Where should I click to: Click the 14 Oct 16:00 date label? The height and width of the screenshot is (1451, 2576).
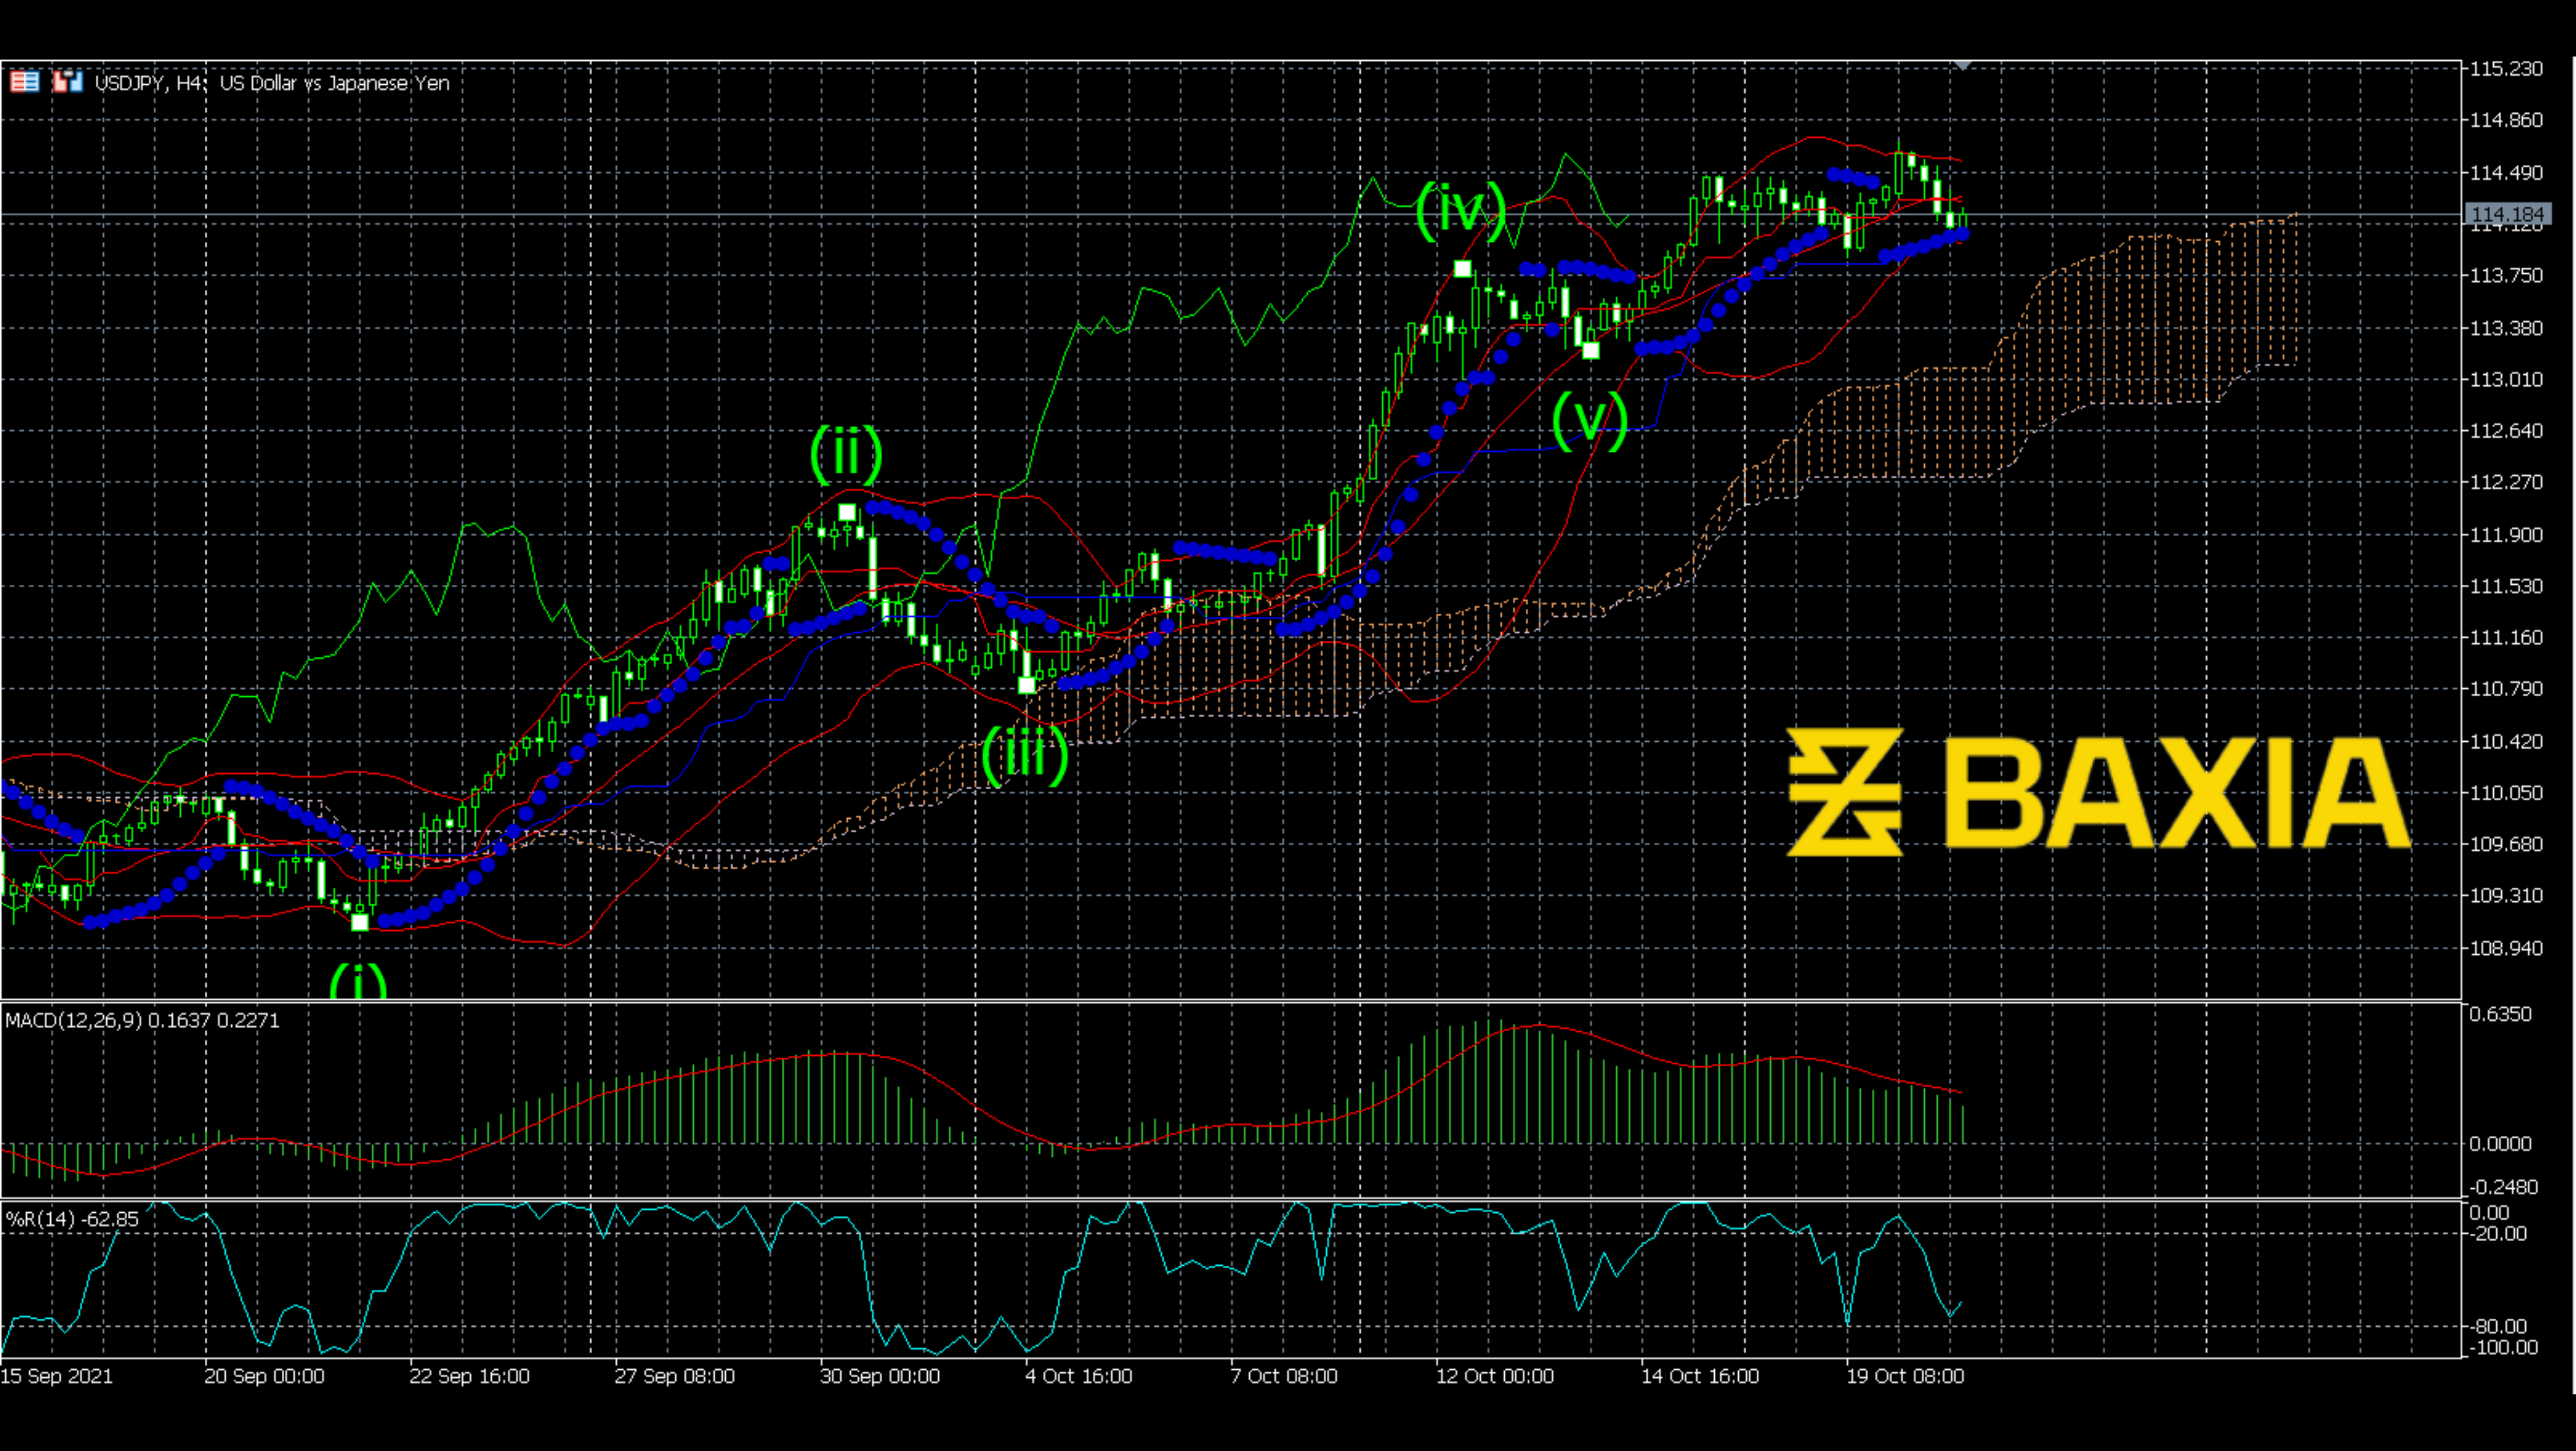coord(1700,1376)
